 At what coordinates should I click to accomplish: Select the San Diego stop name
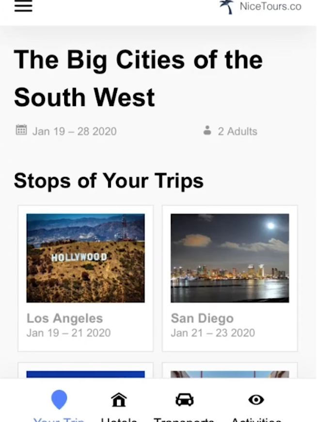(x=202, y=318)
